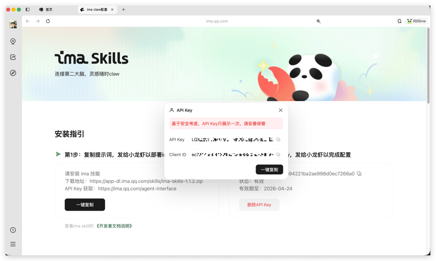The image size is (436, 261).
Task: Open the hamburger menu at sidebar bottom
Action: (13, 244)
